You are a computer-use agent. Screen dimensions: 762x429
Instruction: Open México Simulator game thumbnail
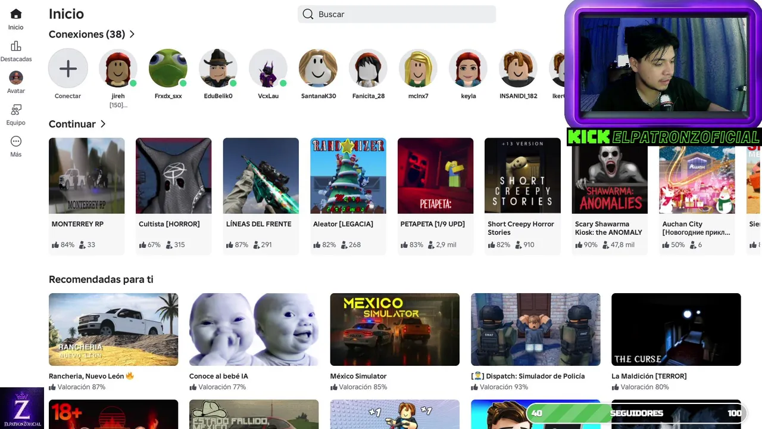click(395, 329)
